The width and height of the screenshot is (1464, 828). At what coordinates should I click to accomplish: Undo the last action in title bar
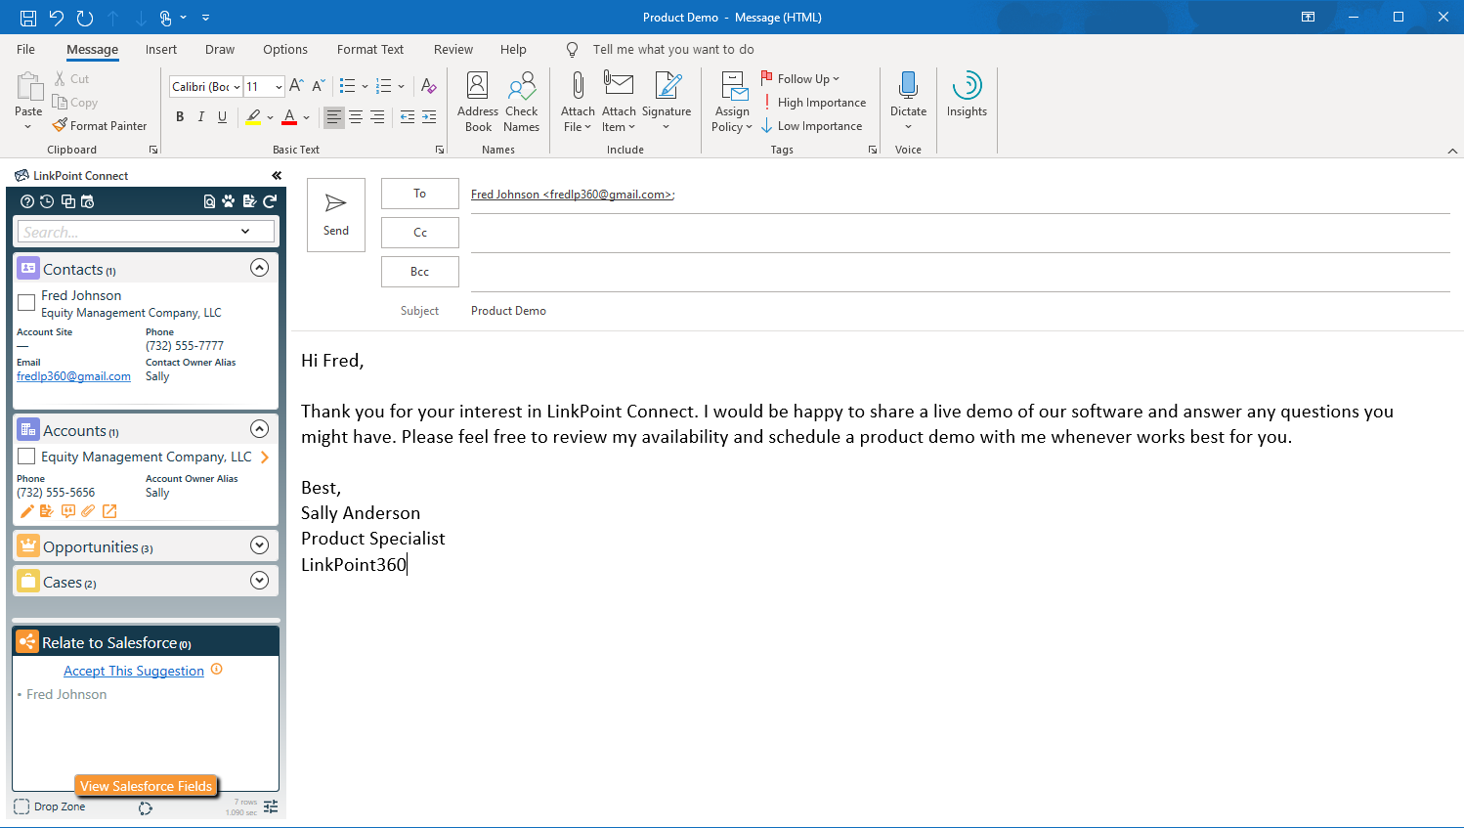(57, 18)
